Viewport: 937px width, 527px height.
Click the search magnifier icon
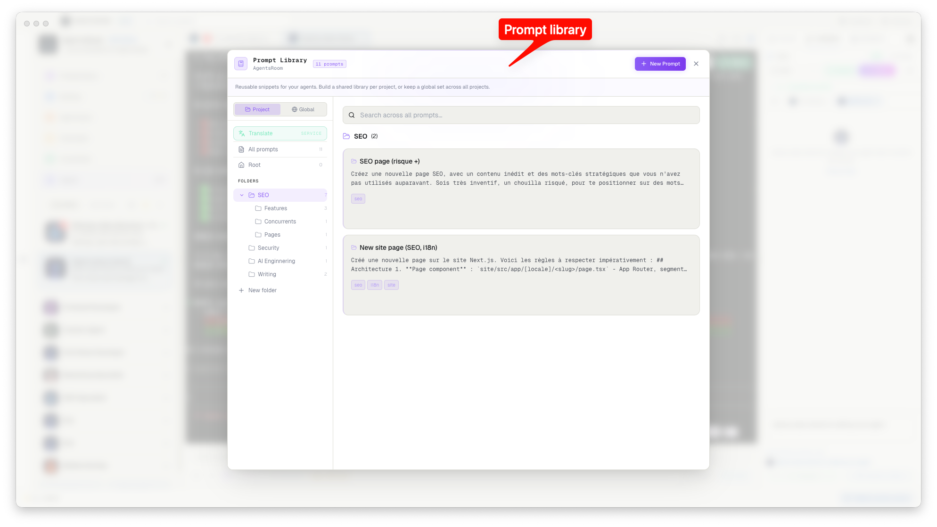[x=352, y=115]
